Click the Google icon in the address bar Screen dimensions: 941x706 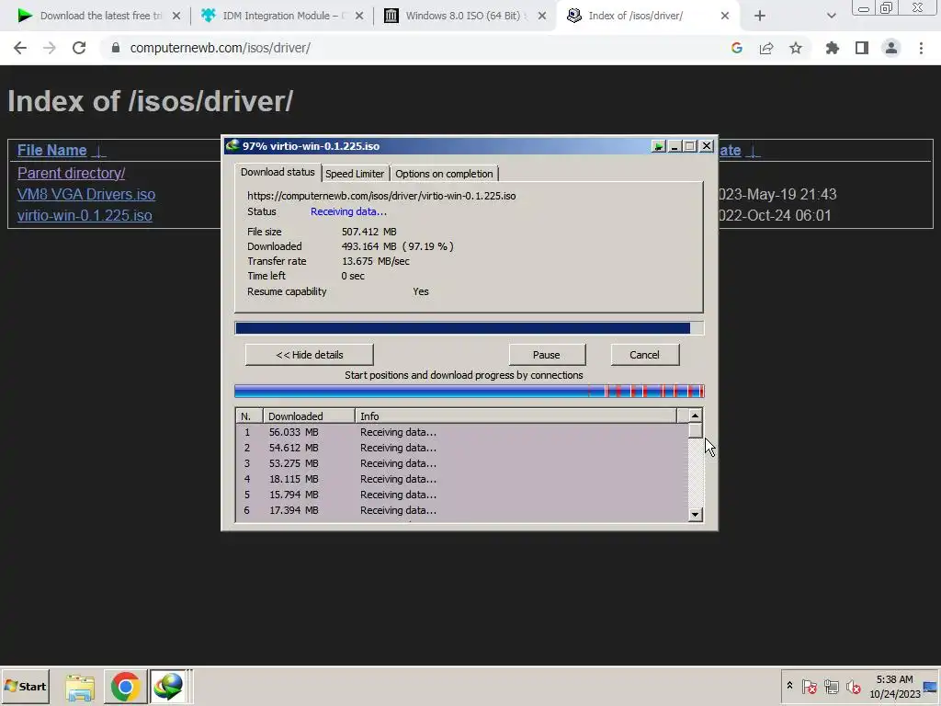pos(737,48)
